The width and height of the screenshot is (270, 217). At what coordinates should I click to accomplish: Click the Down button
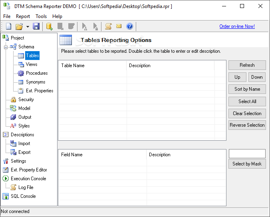[257, 77]
